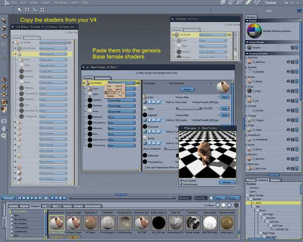Screen dimensions: 303x242
Task: Click the second top toolbar bounding-box icon
Action: coord(27,10)
